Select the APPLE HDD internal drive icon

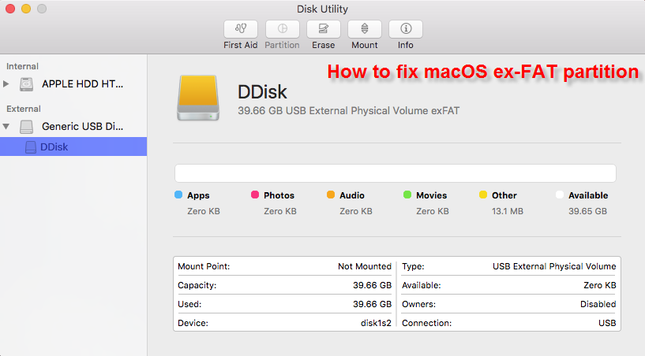pyautogui.click(x=26, y=84)
